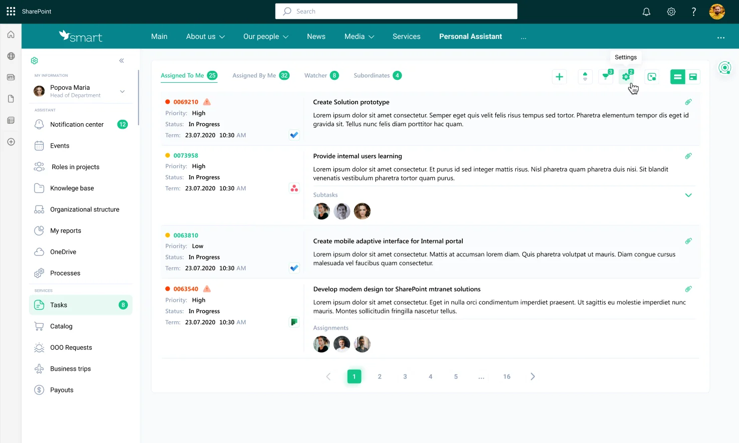This screenshot has width=739, height=443.
Task: Open Roles in projects
Action: [81, 167]
